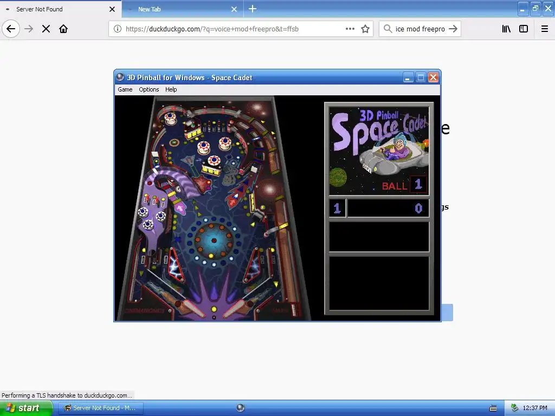This screenshot has width=555, height=416.
Task: Submit search with the arrow button
Action: click(x=453, y=29)
